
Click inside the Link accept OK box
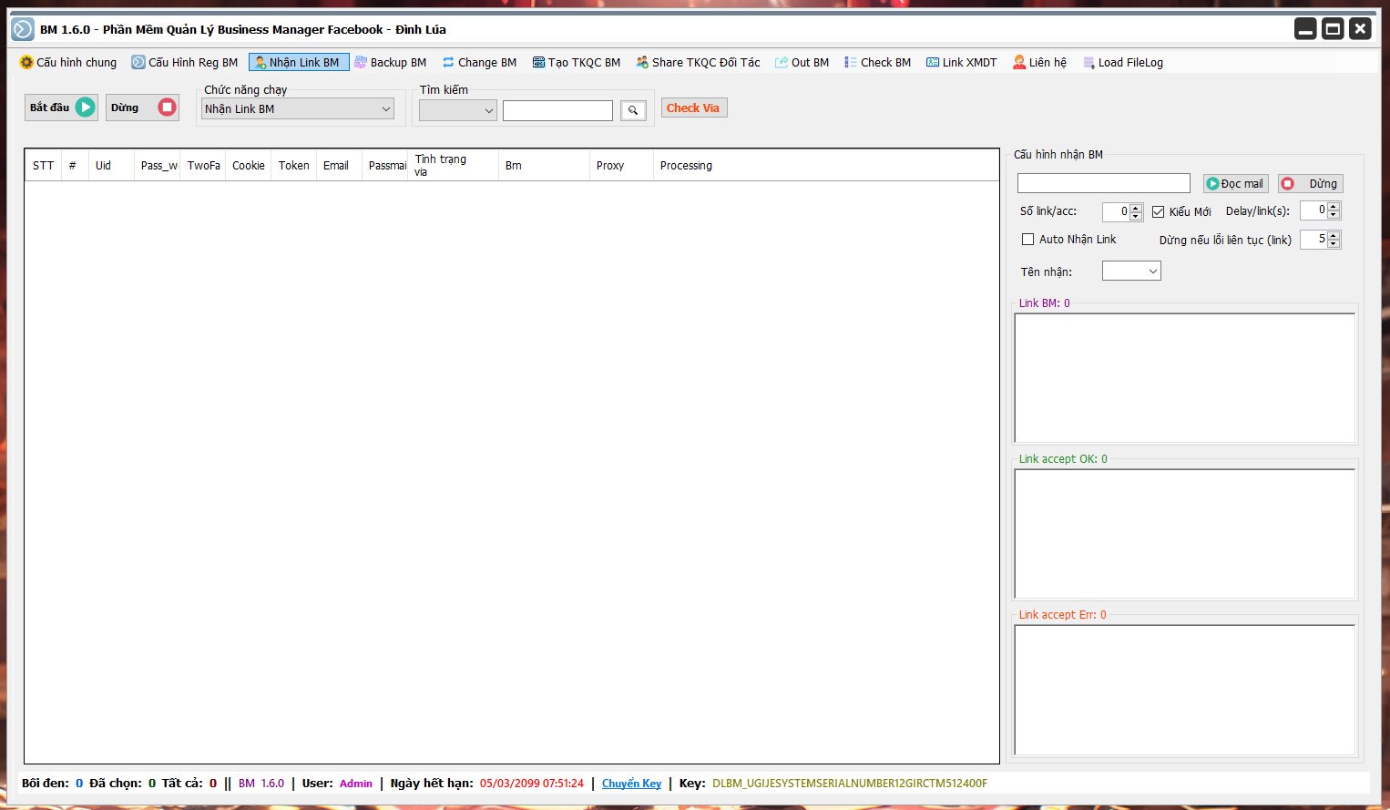pyautogui.click(x=1185, y=534)
